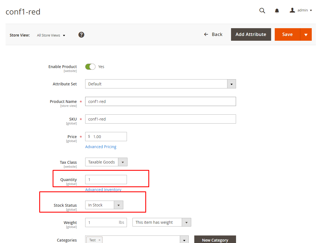Click the orange Save button

(x=287, y=34)
